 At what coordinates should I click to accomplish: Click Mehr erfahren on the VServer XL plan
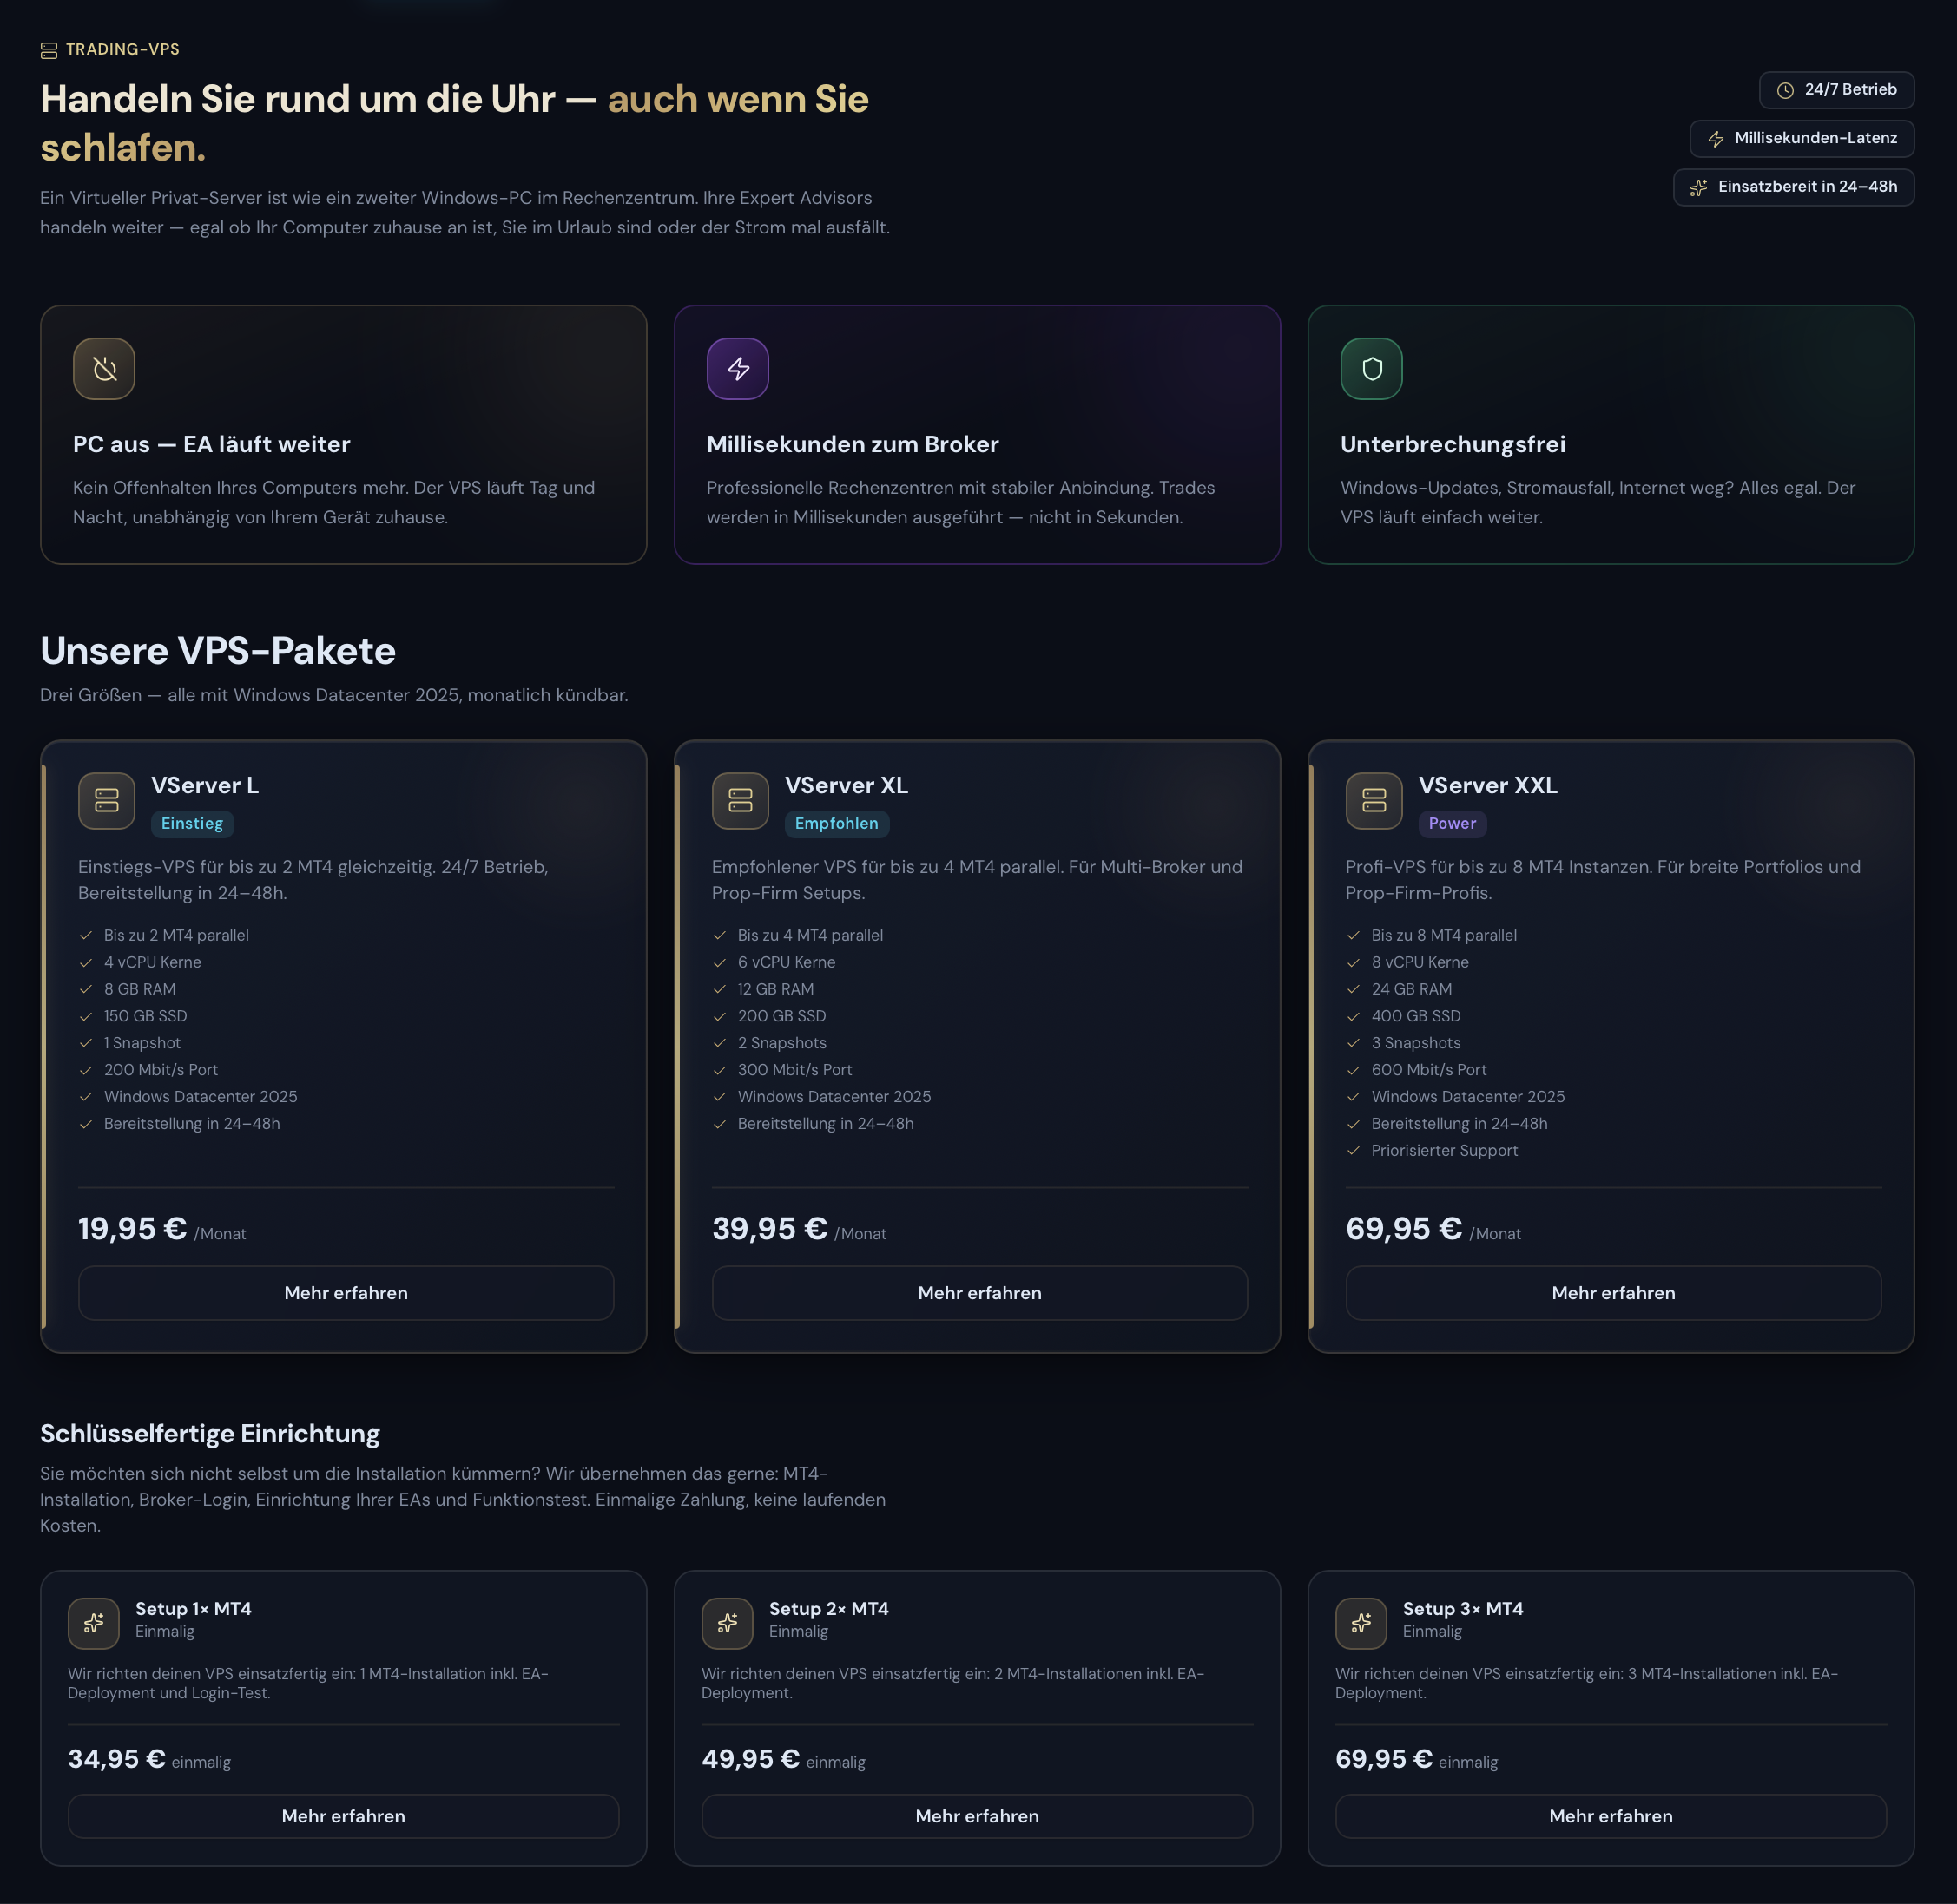pyautogui.click(x=978, y=1293)
